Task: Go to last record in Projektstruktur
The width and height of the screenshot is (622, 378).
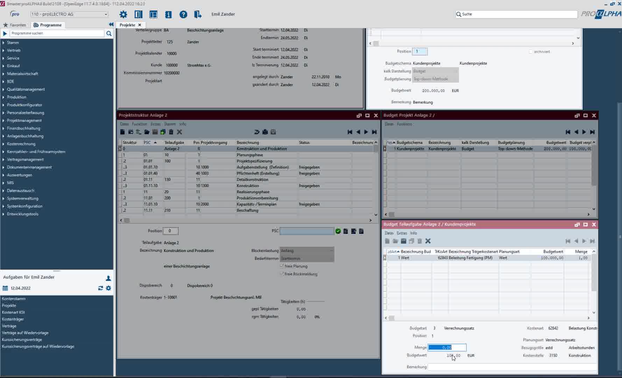Action: tap(374, 132)
